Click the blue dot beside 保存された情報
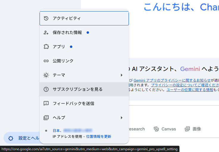Image resolution: width=219 pixels, height=152 pixels. [x=88, y=33]
